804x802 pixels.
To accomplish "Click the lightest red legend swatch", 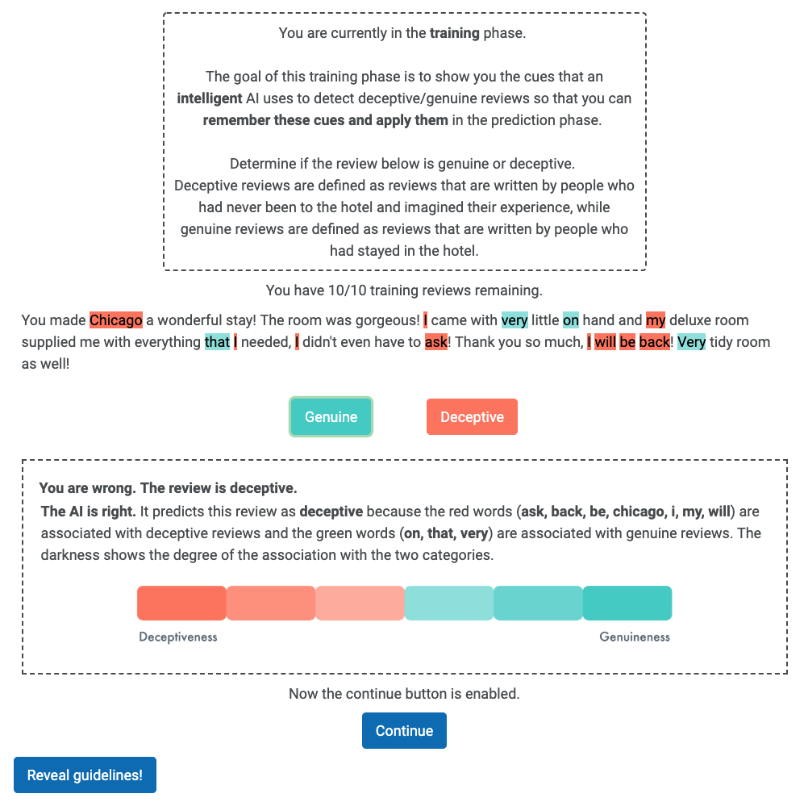I will (360, 603).
